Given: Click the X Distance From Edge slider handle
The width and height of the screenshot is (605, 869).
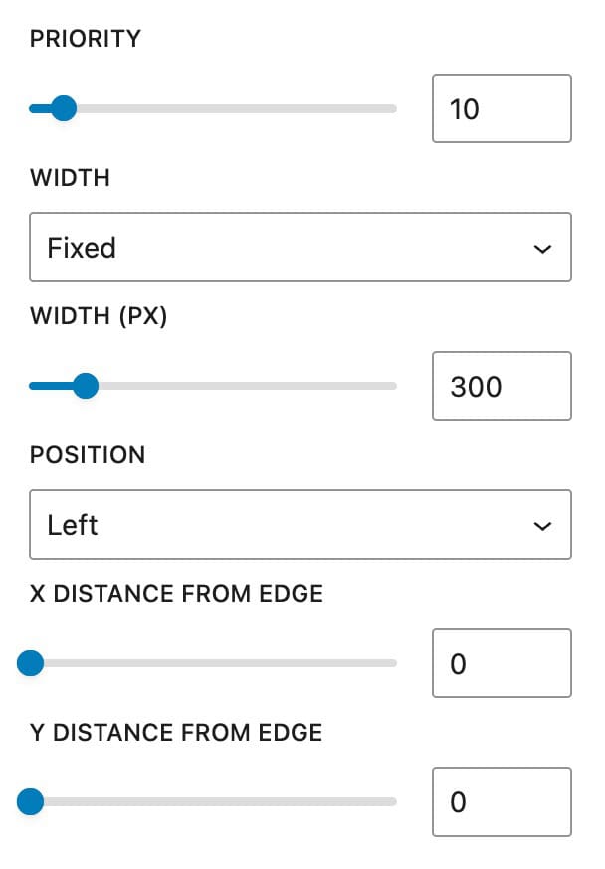Looking at the screenshot, I should pyautogui.click(x=31, y=662).
